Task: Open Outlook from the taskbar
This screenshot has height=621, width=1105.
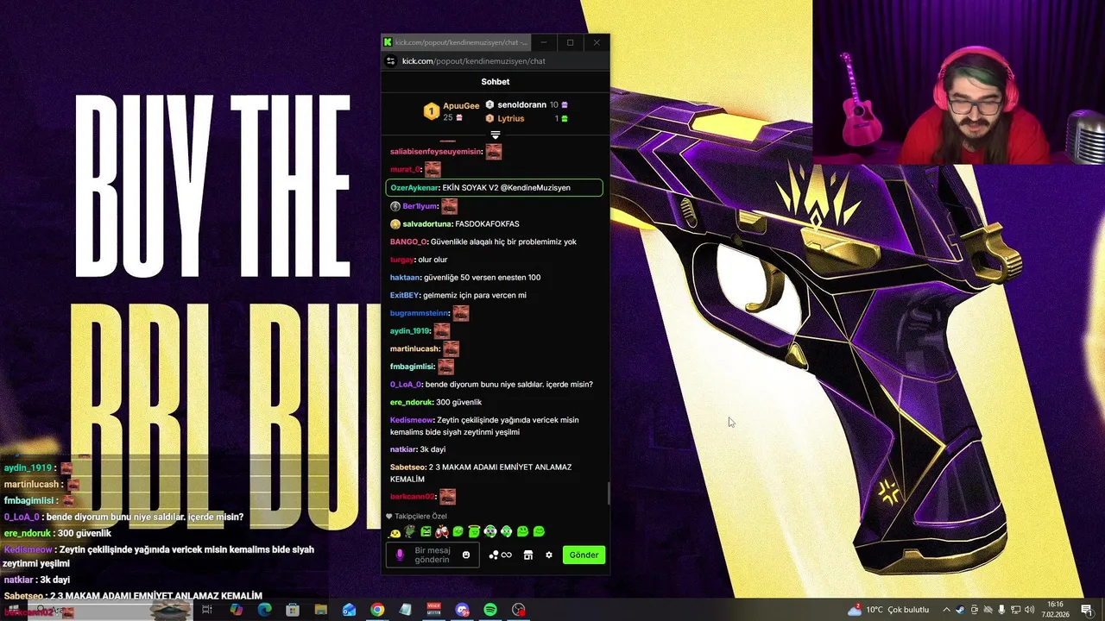Action: 349,610
